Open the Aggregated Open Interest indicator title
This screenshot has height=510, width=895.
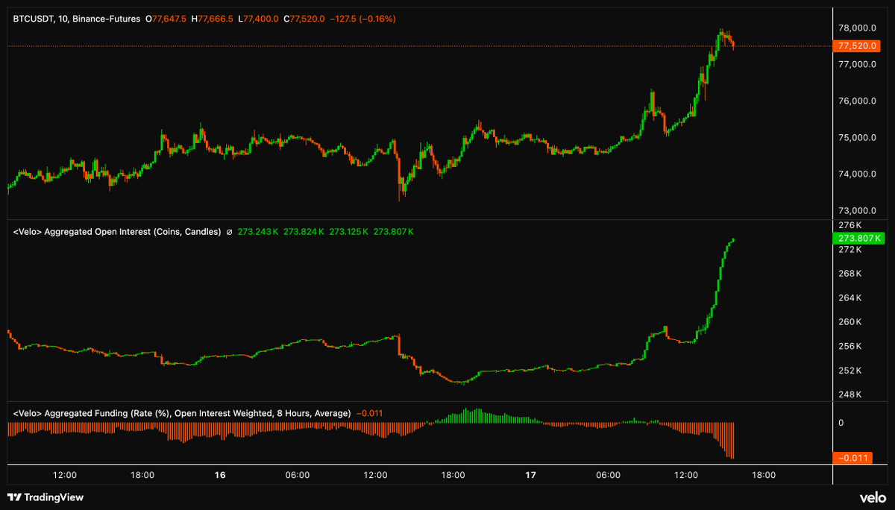click(x=117, y=232)
